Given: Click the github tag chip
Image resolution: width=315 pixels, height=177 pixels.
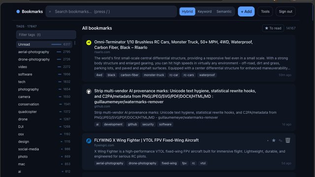Looking at the screenshot, I should click(x=132, y=124).
